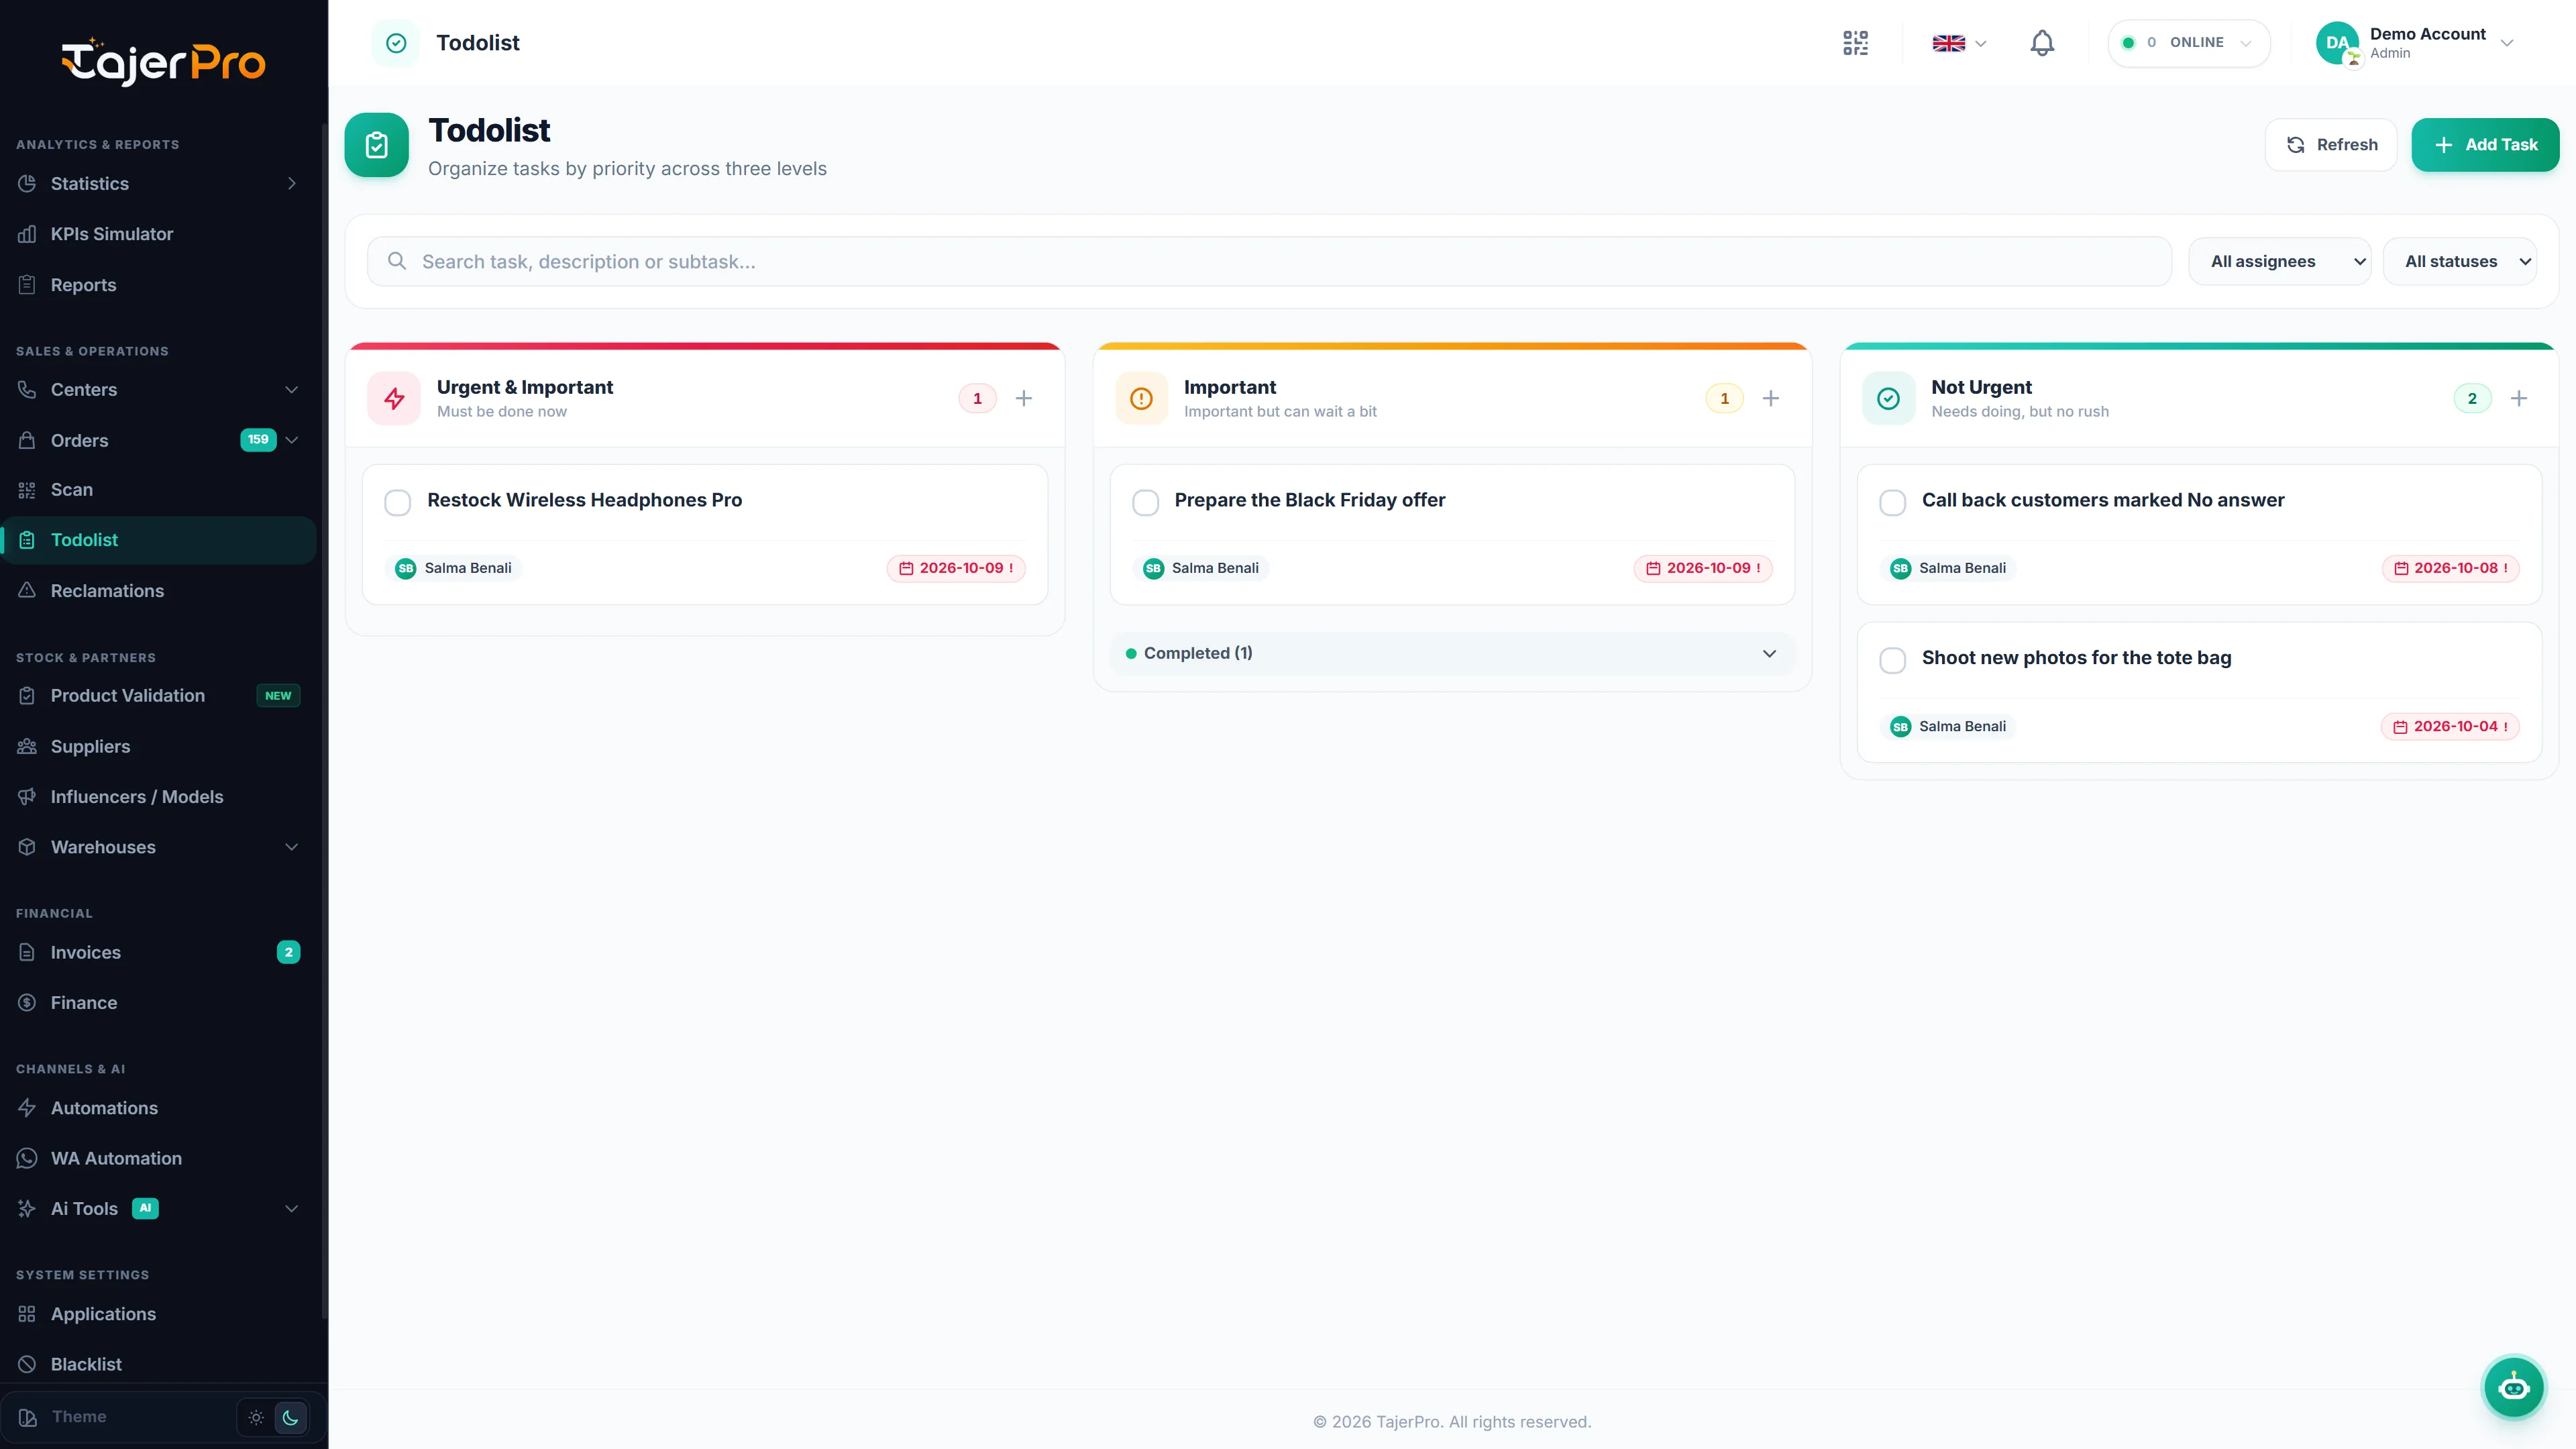Click the Urgent & Important lightning icon
2576x1449 pixels.
tap(394, 398)
